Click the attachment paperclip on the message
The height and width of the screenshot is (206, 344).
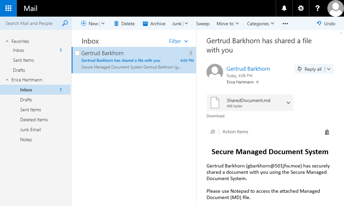pyautogui.click(x=190, y=53)
